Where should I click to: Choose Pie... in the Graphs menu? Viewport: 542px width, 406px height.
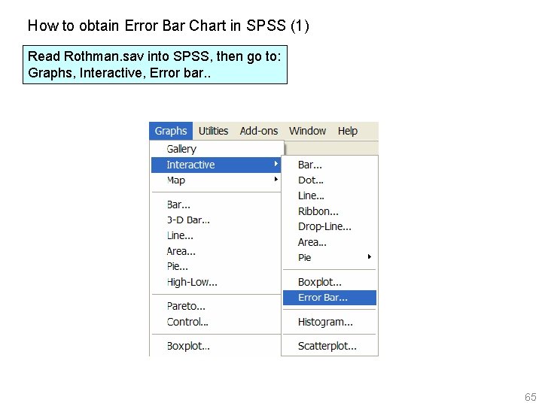(x=216, y=266)
